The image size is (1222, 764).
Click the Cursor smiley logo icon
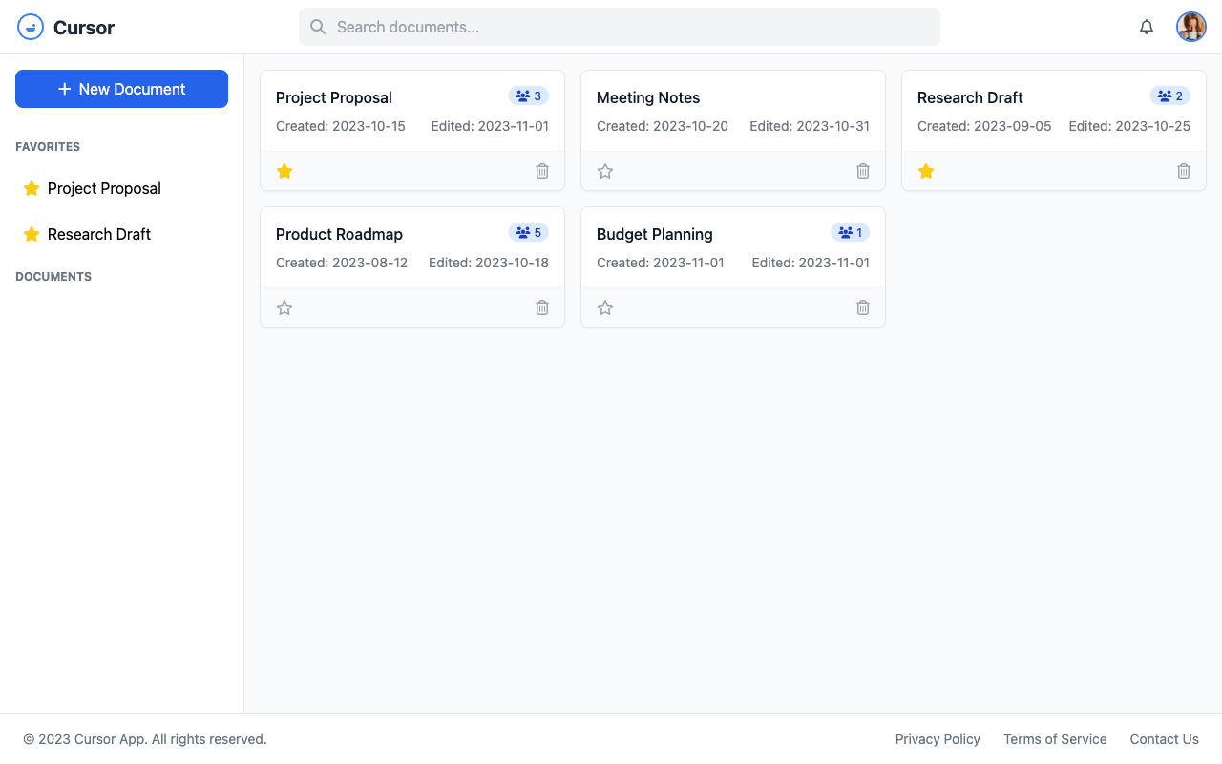(30, 27)
